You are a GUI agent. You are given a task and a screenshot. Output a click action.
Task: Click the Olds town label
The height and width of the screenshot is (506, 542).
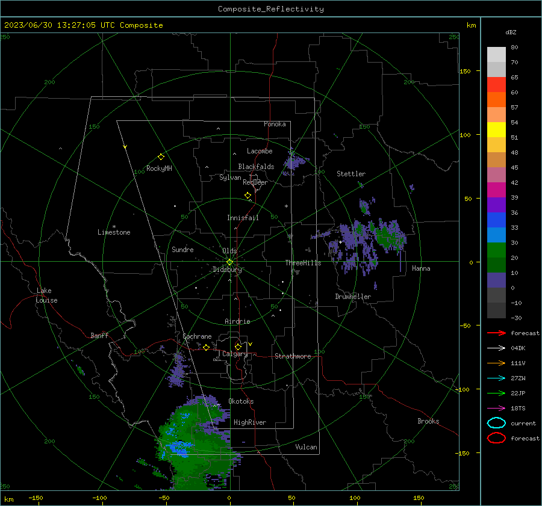[x=229, y=251]
